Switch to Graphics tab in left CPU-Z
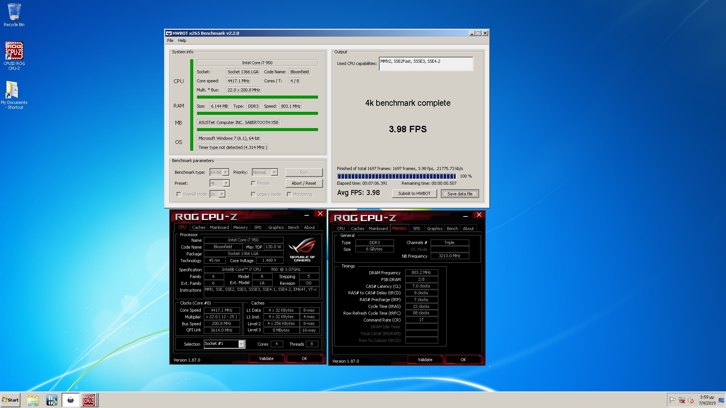The image size is (726, 408). click(x=276, y=227)
